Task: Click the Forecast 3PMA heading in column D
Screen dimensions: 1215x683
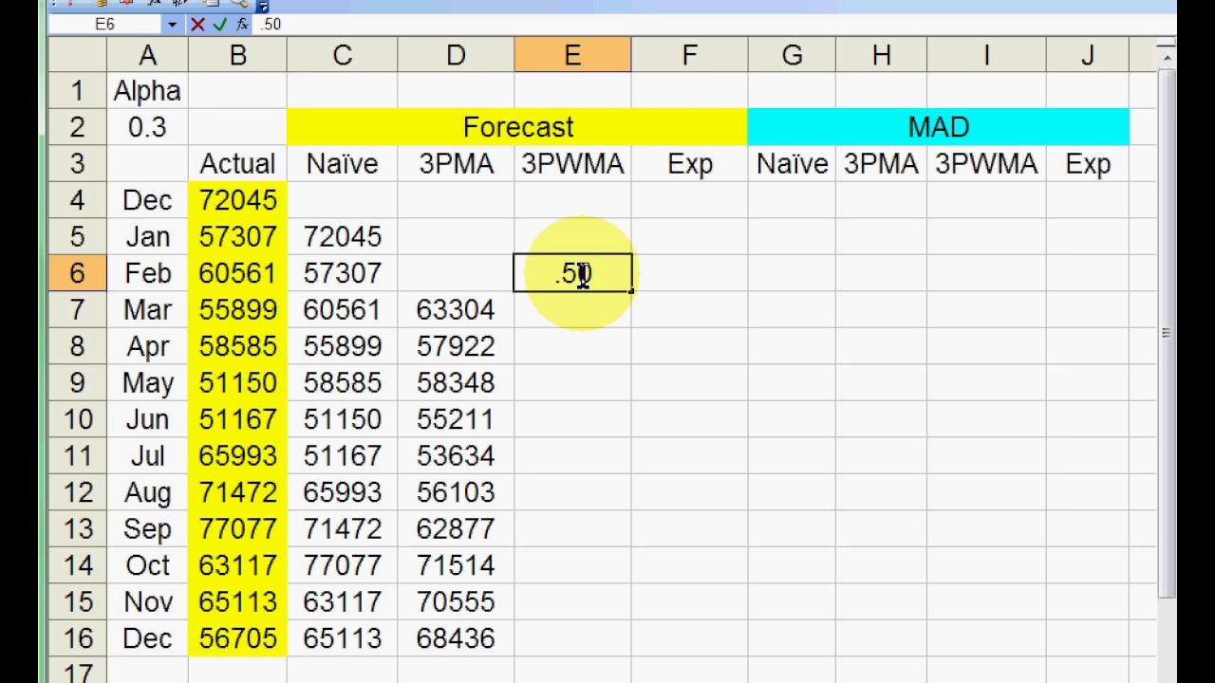Action: [456, 164]
